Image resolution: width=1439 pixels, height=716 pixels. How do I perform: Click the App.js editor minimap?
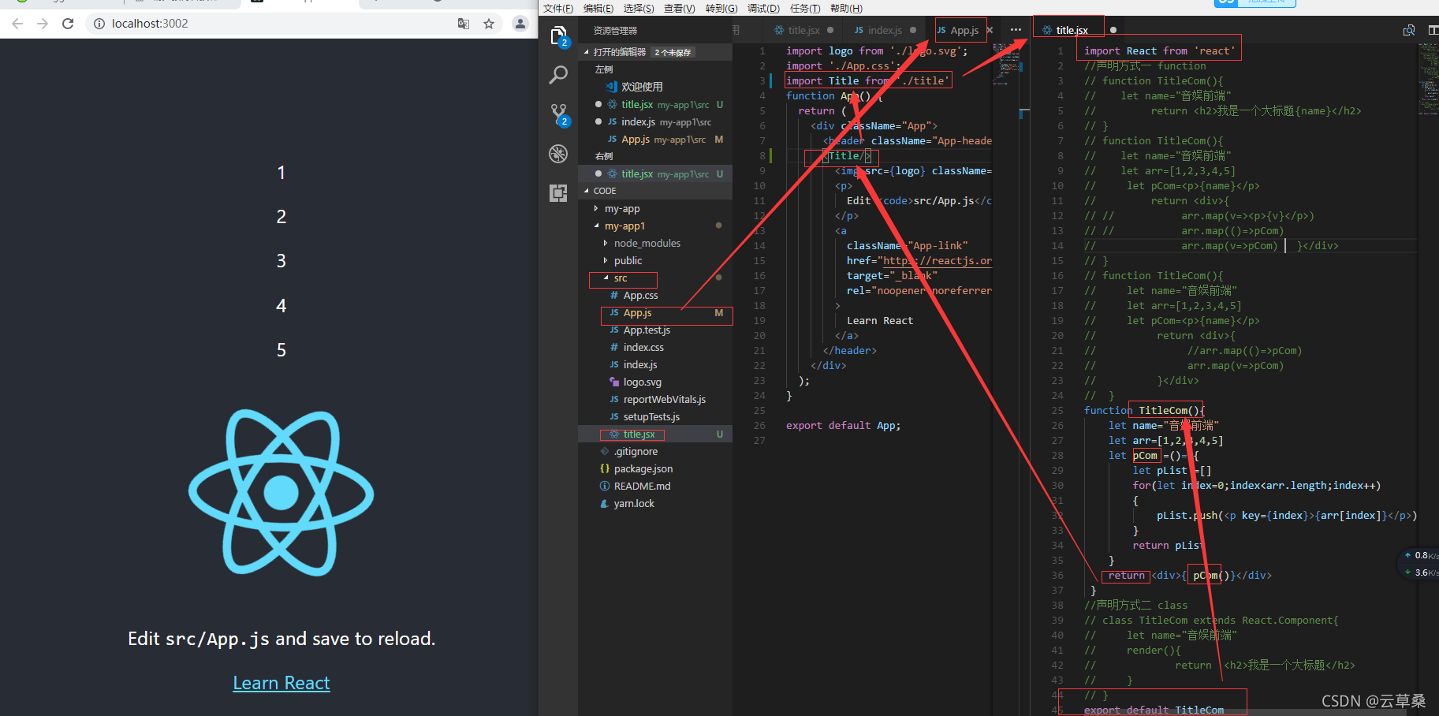1008,63
